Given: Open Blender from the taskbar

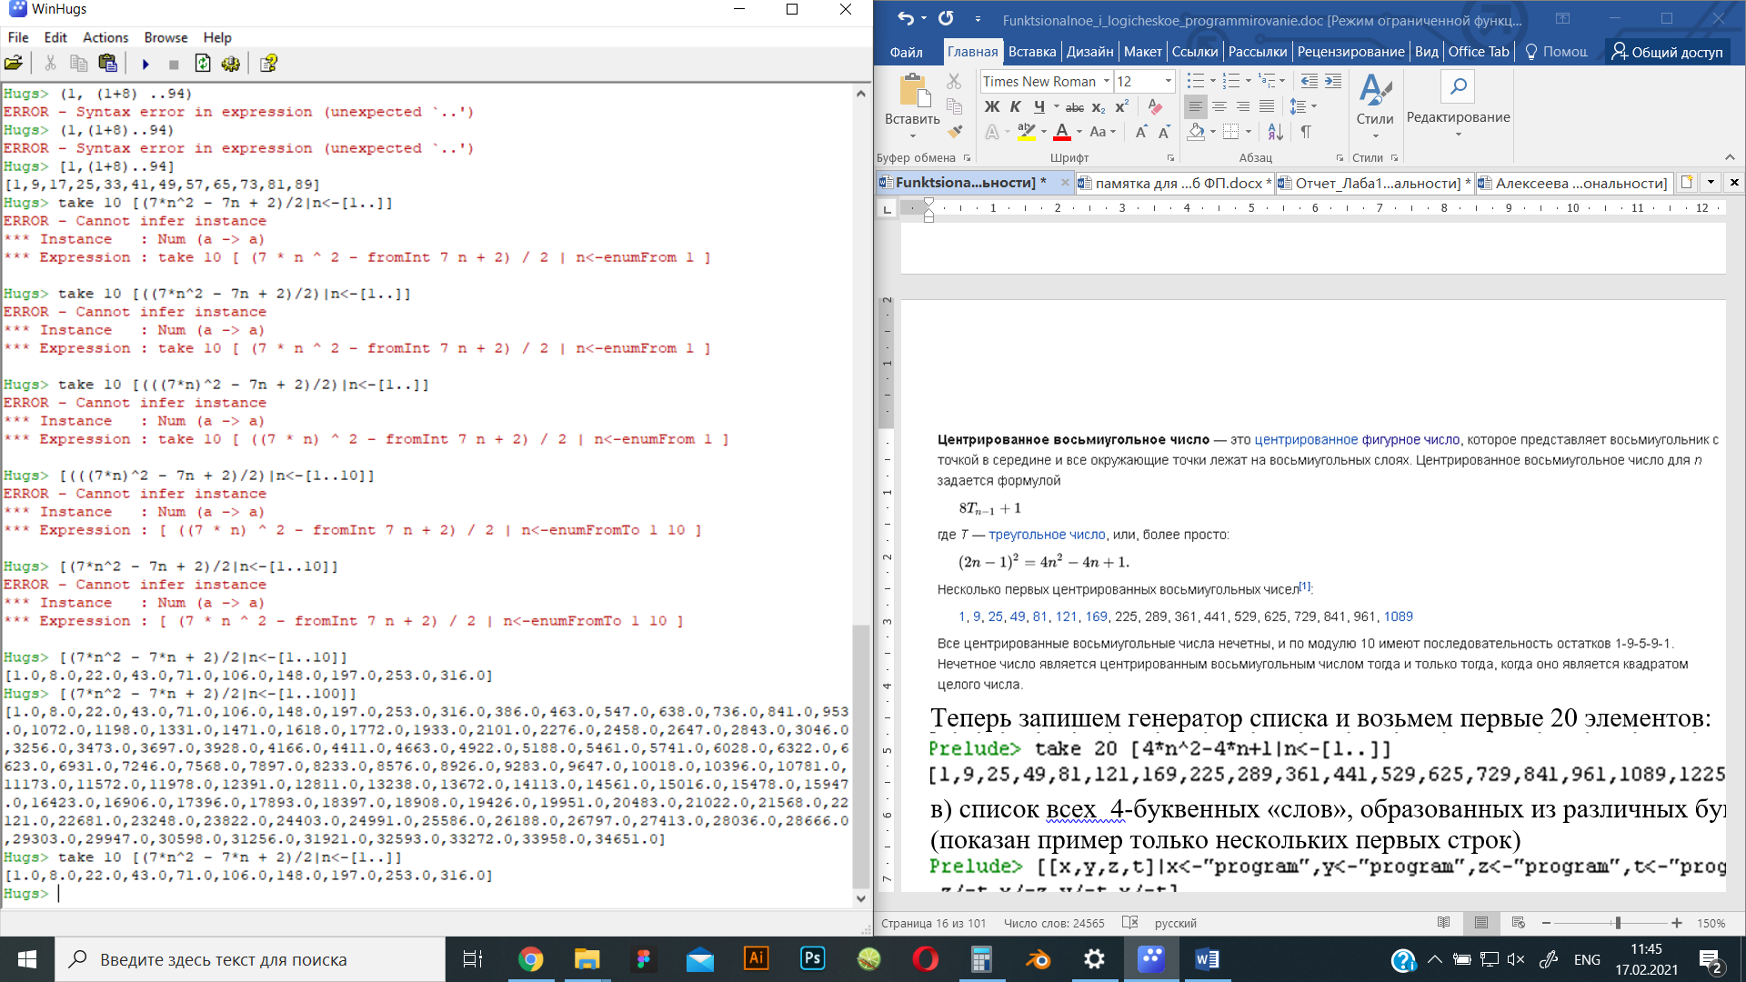Looking at the screenshot, I should click(x=1038, y=959).
